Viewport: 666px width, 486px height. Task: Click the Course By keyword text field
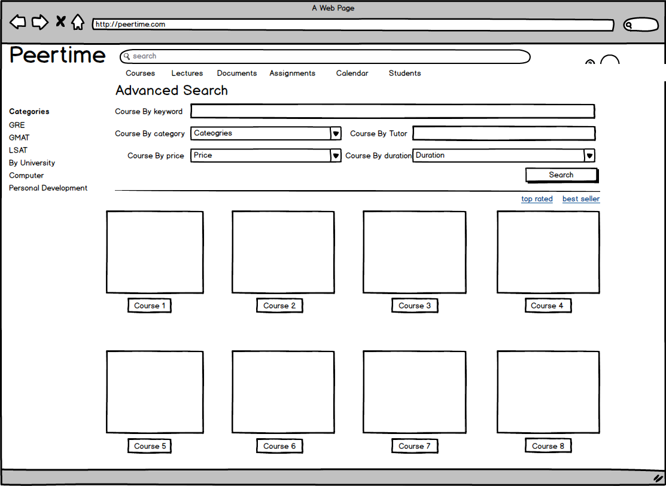pos(392,111)
